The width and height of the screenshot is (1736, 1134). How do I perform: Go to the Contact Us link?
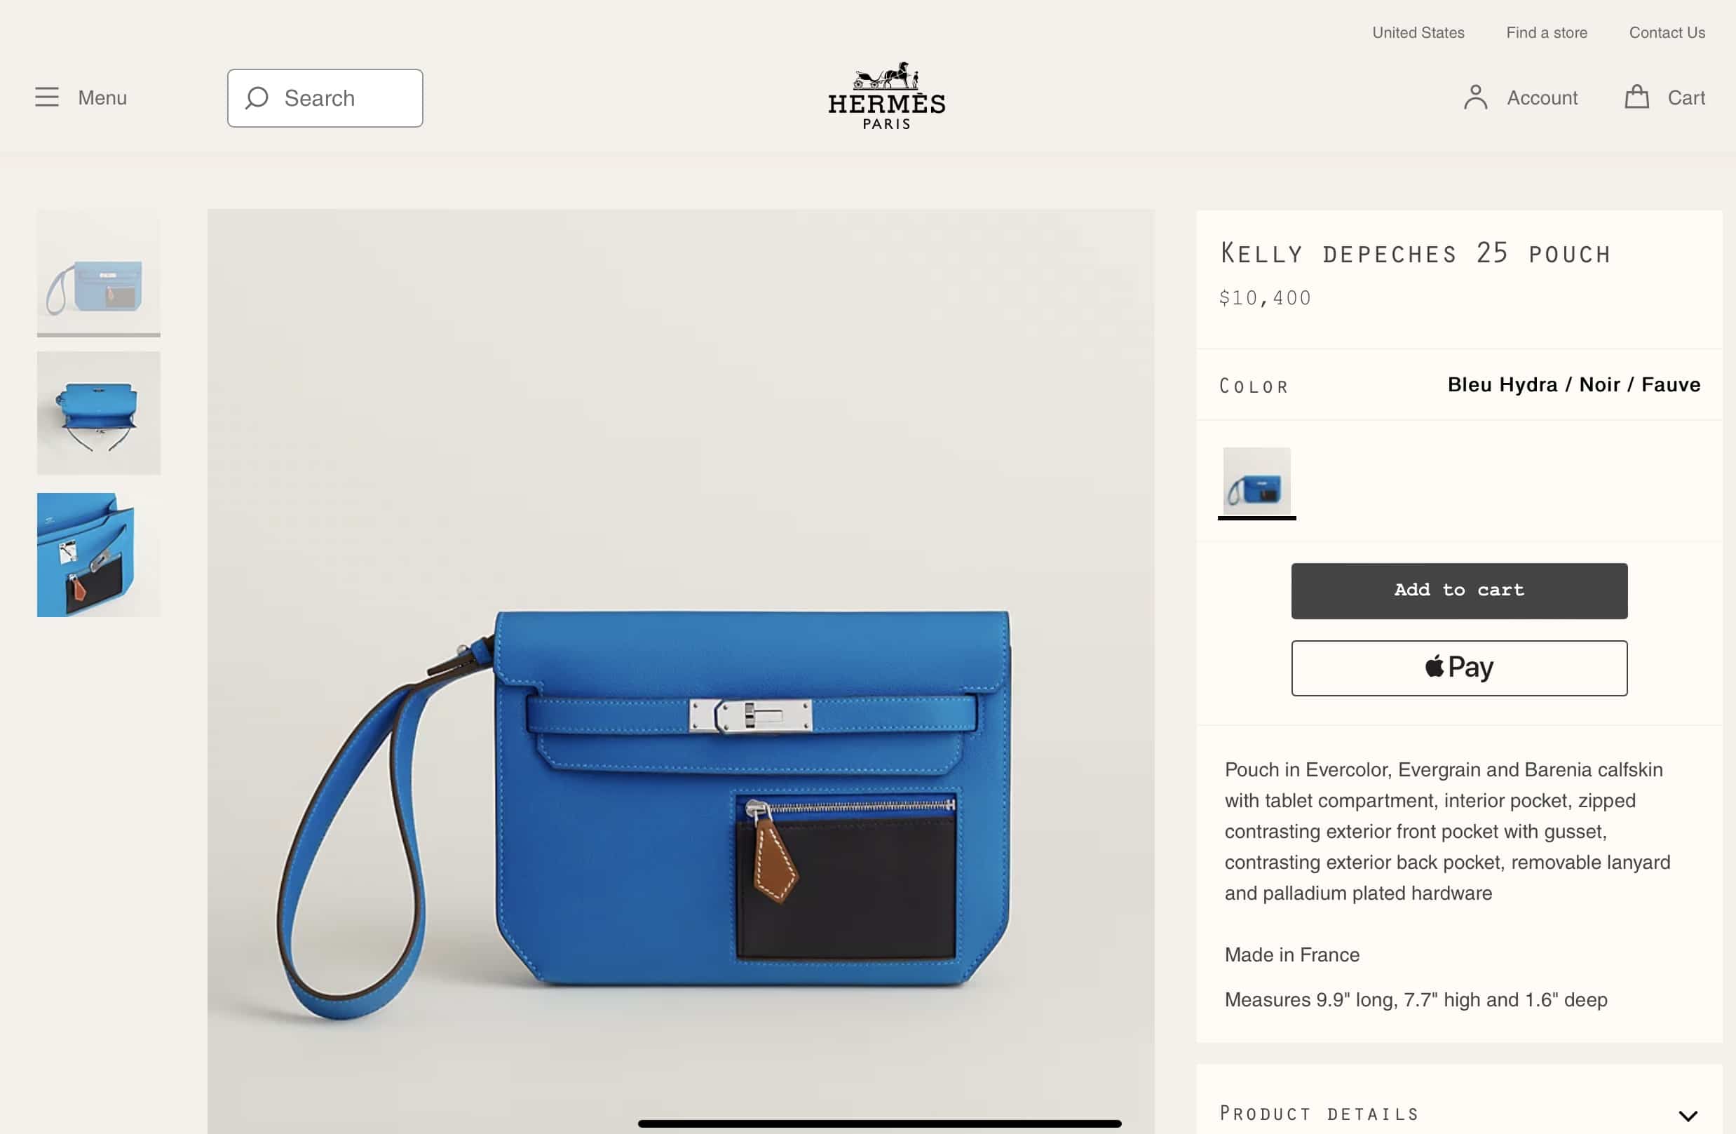(1667, 33)
